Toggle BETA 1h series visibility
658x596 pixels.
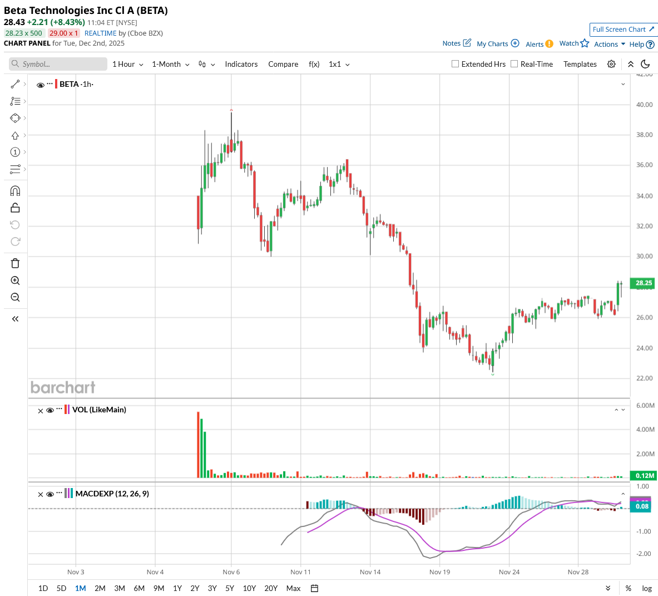coord(40,85)
